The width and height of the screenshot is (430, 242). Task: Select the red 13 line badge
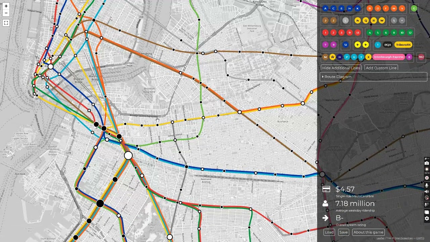357,33
